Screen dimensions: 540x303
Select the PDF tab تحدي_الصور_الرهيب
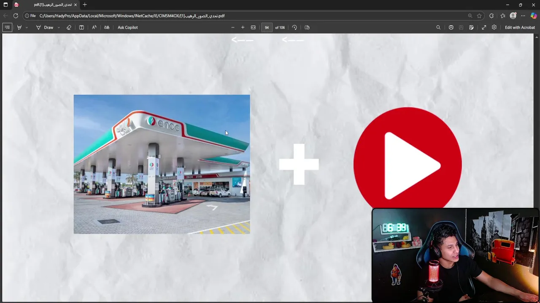pos(46,5)
